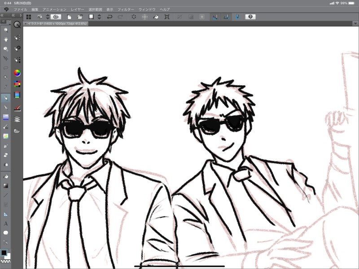Collapse the second palette dock arrows
Image resolution: width=359 pixels, height=269 pixels.
coord(13,15)
